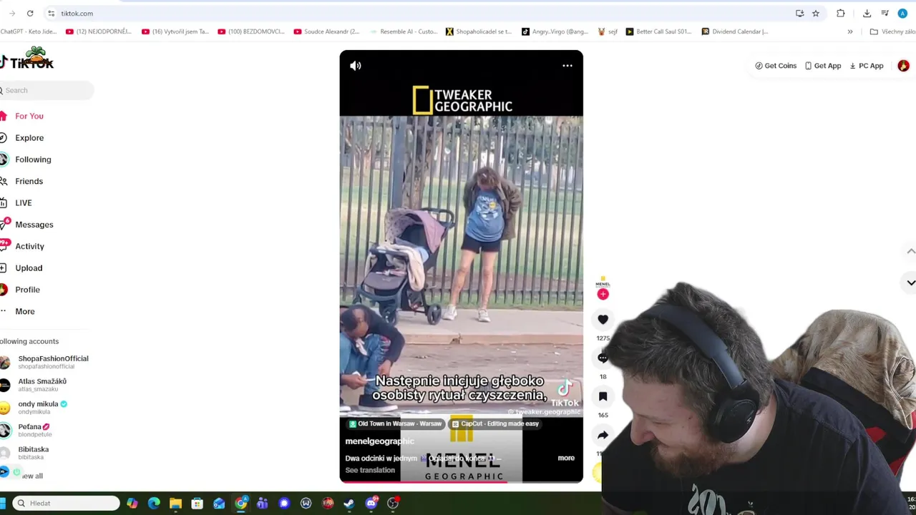Open Messages in the sidebar
Screen dimensions: 916x515
tap(27, 225)
